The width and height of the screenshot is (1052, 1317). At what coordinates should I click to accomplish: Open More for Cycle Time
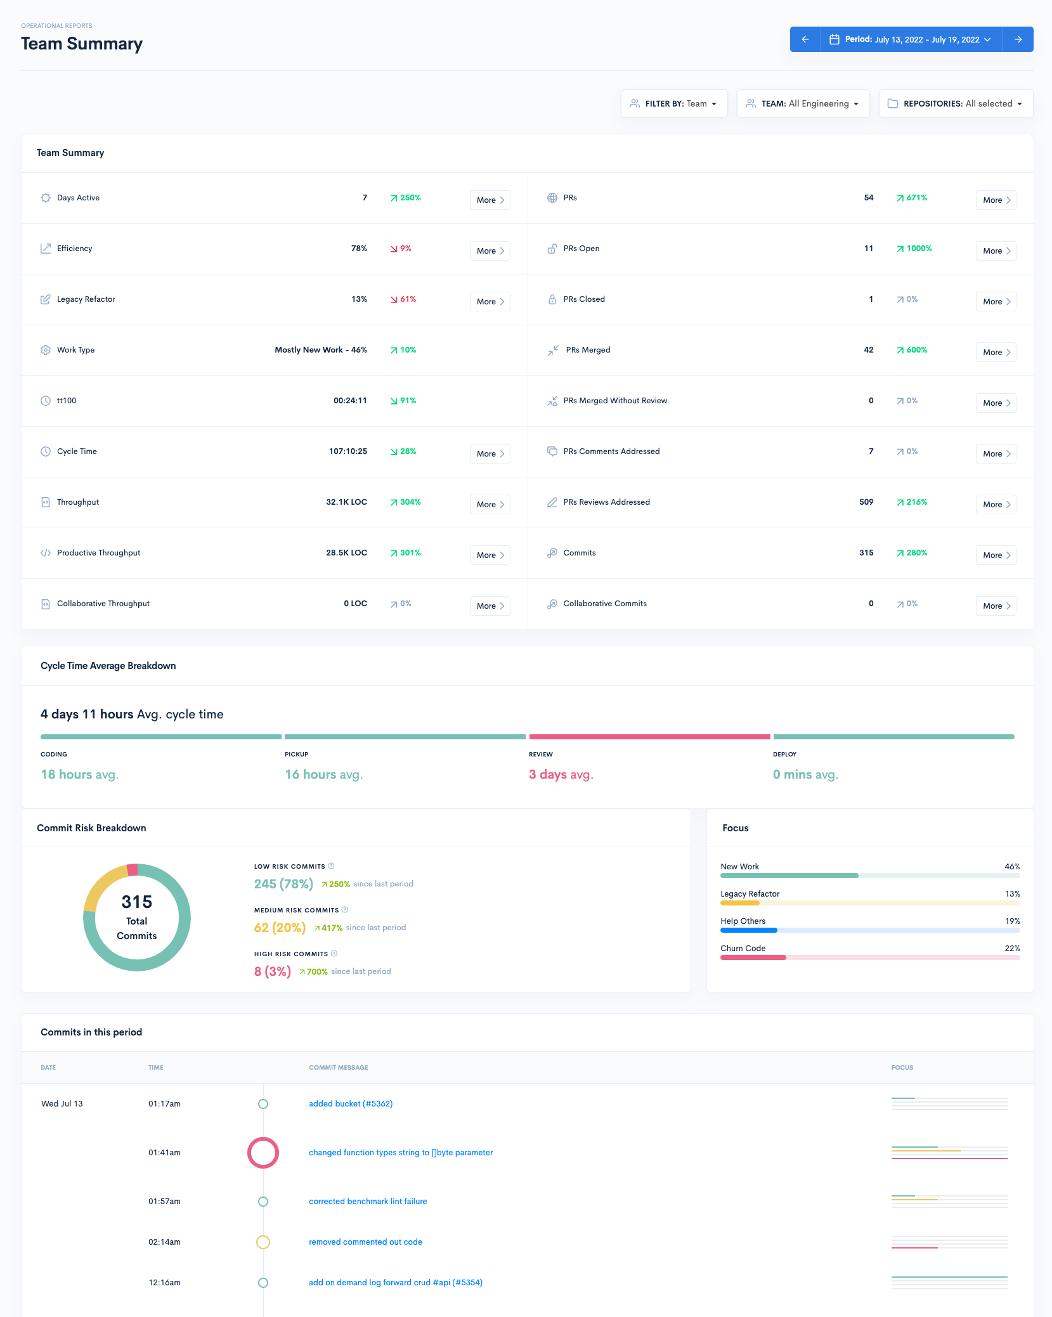(x=490, y=453)
